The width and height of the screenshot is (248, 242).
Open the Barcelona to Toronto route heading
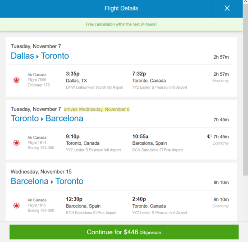[x=47, y=181]
